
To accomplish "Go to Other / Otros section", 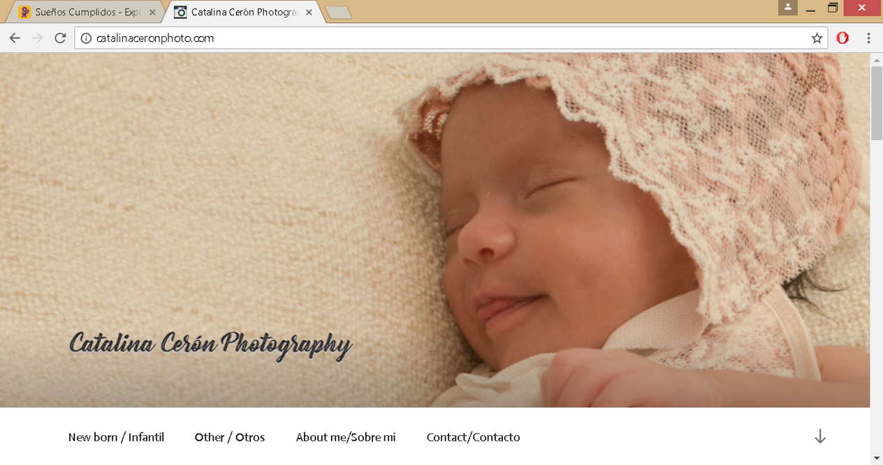I will (230, 437).
